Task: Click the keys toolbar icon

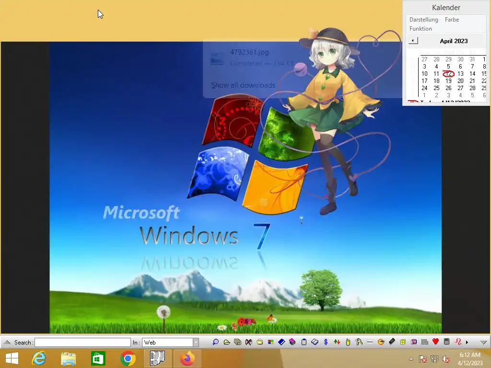Action: coord(359,342)
